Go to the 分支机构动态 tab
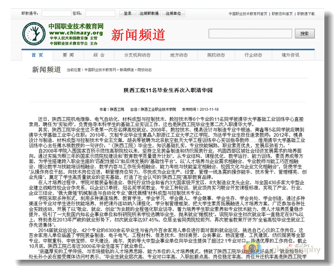Viewport: 334px width, 266px height. click(x=137, y=55)
